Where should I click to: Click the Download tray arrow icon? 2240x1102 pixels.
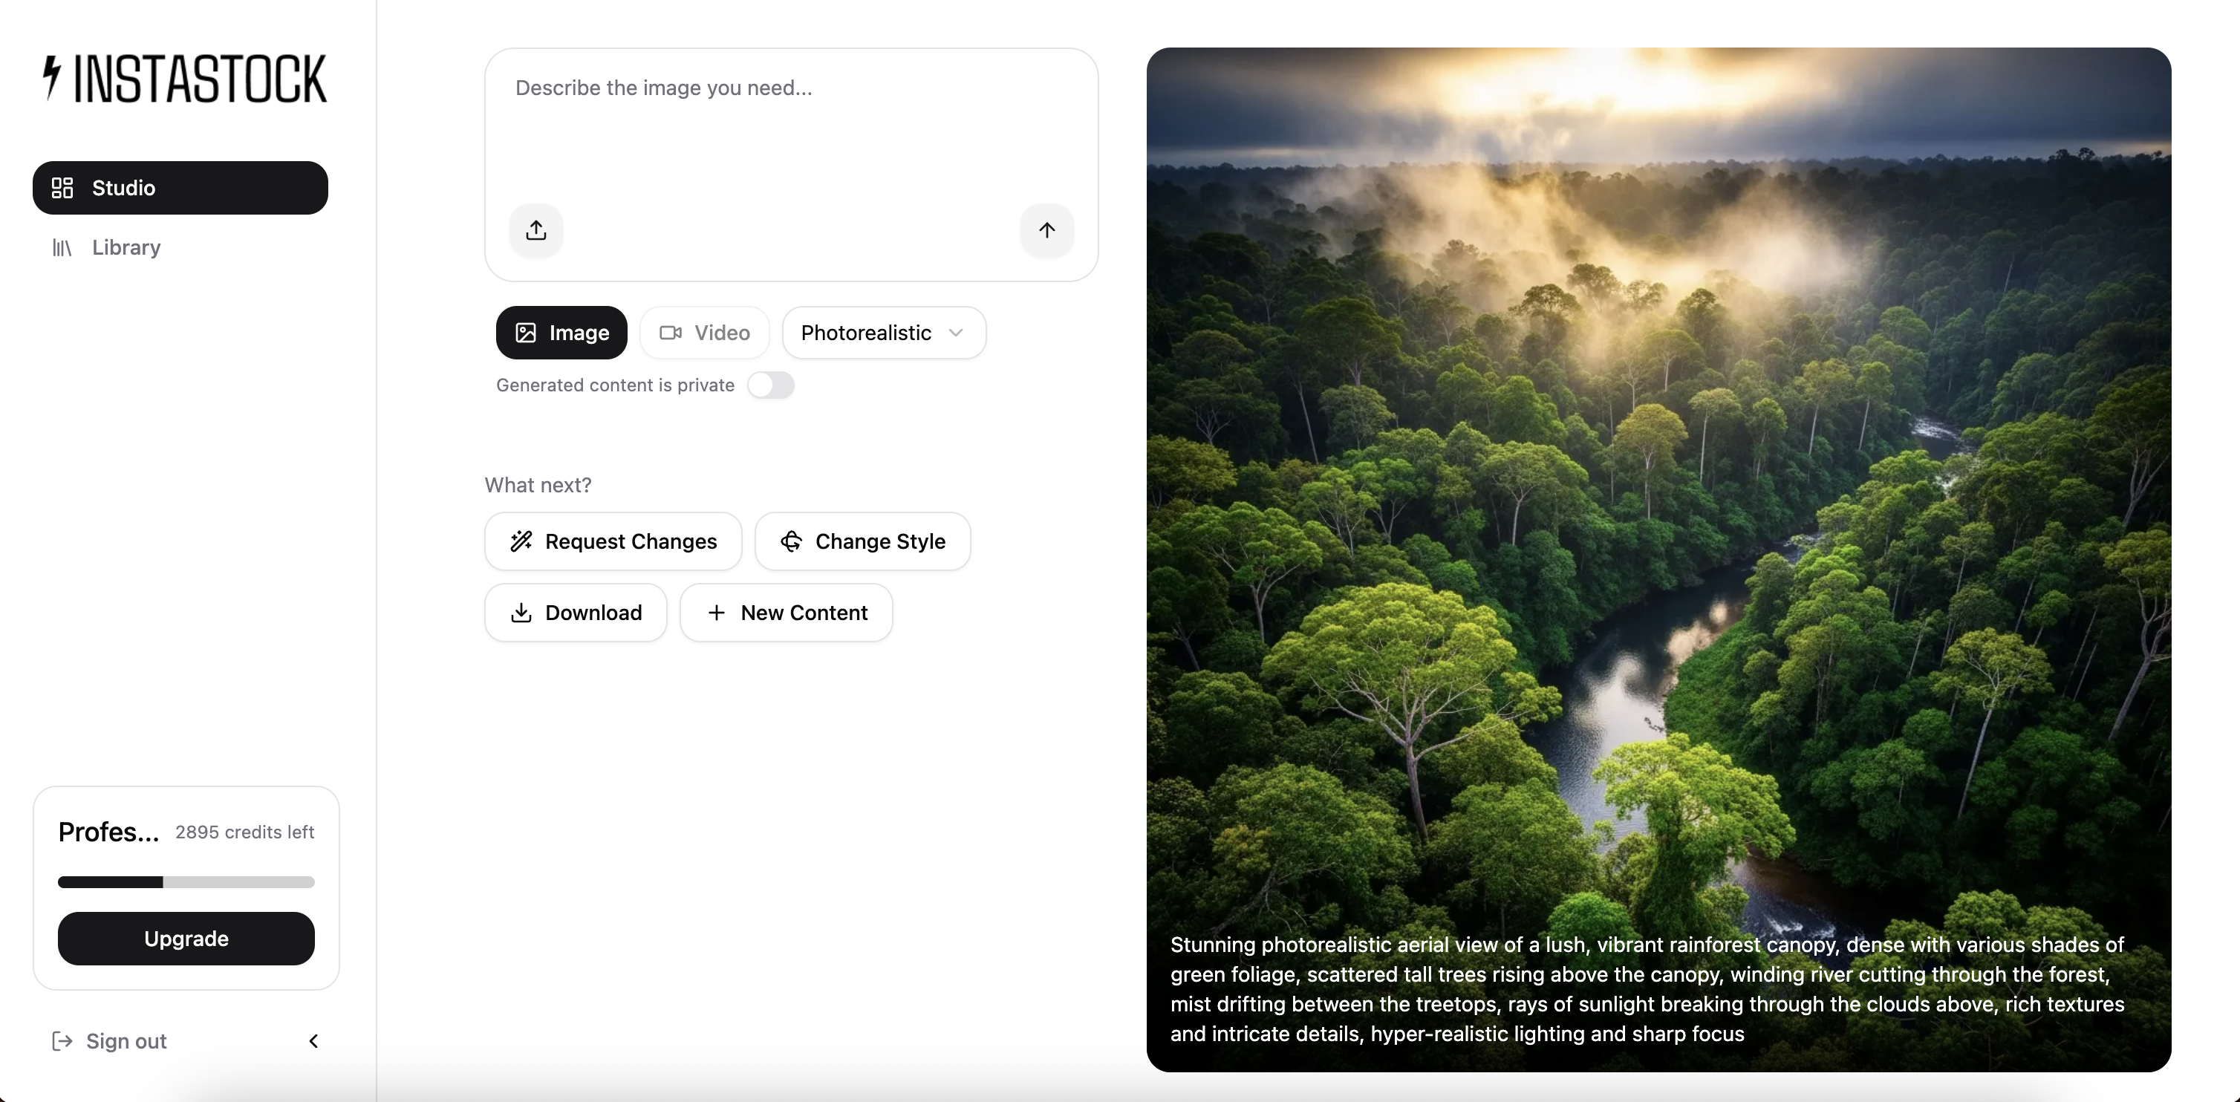[521, 613]
